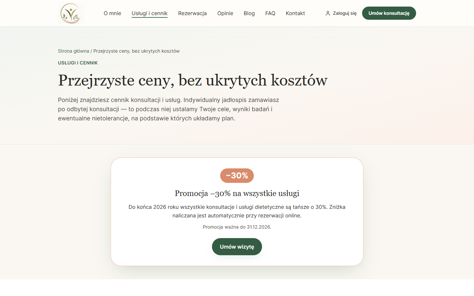Viewport: 474px width, 296px height.
Task: Navigate to Opinie
Action: tap(225, 13)
